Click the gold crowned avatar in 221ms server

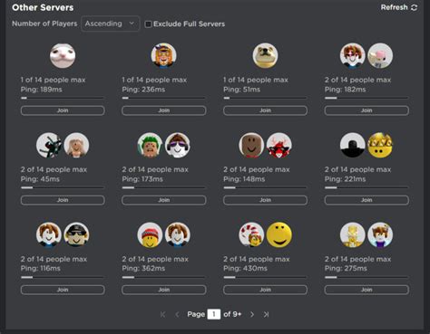pyautogui.click(x=380, y=145)
